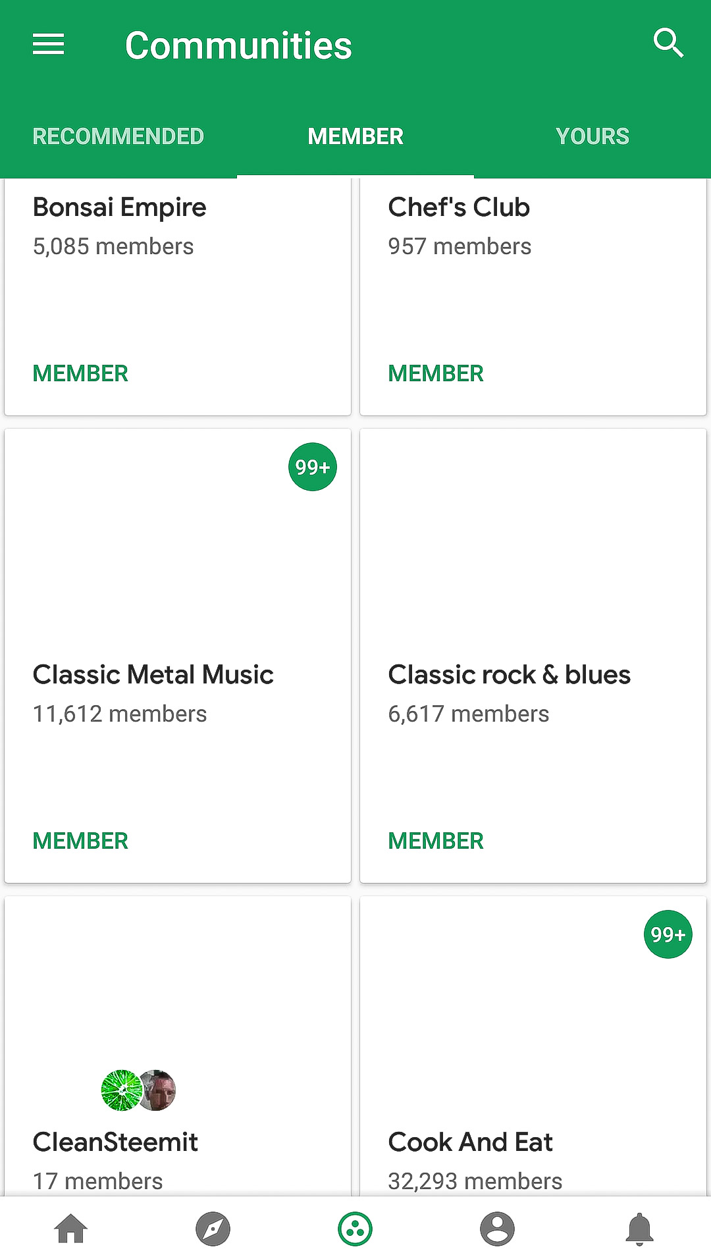Select Communities icon in bottom bar
This screenshot has height=1253, width=711.
[x=355, y=1229]
